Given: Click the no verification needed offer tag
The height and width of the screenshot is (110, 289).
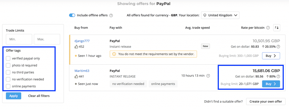Looking at the screenshot, I should (x=128, y=84).
